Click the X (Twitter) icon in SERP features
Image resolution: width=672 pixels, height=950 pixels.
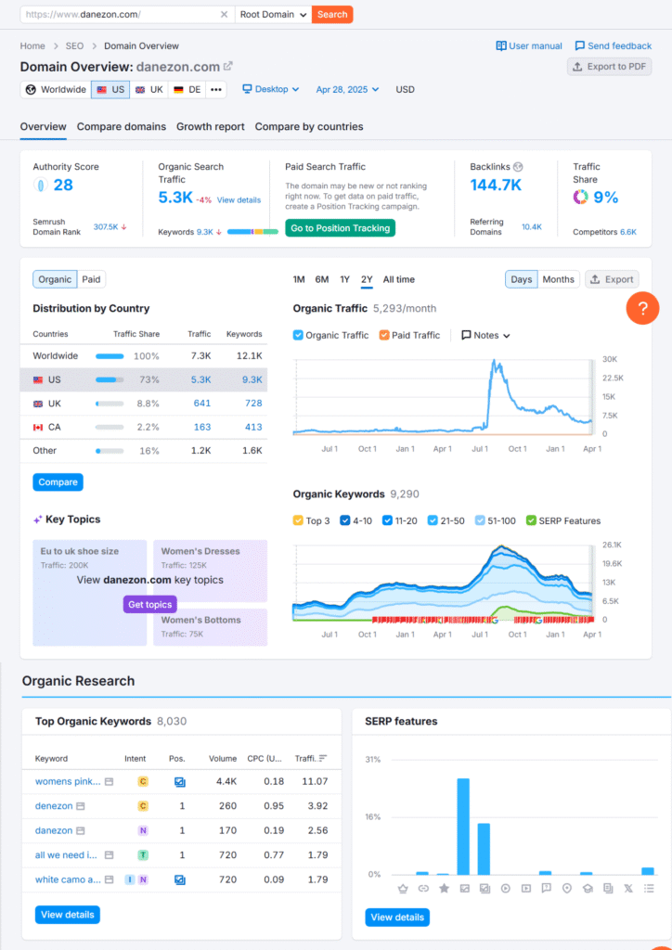[x=628, y=888]
